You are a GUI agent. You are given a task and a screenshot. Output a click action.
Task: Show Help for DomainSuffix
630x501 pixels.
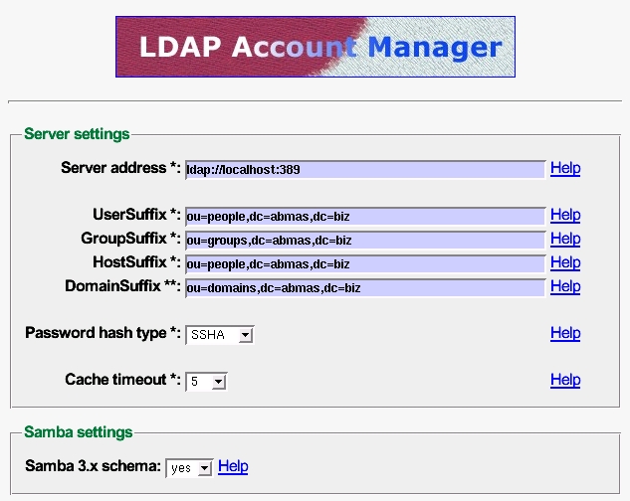[x=564, y=286]
